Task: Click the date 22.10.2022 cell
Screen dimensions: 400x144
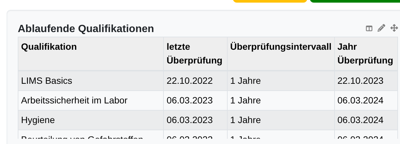Action: (189, 81)
